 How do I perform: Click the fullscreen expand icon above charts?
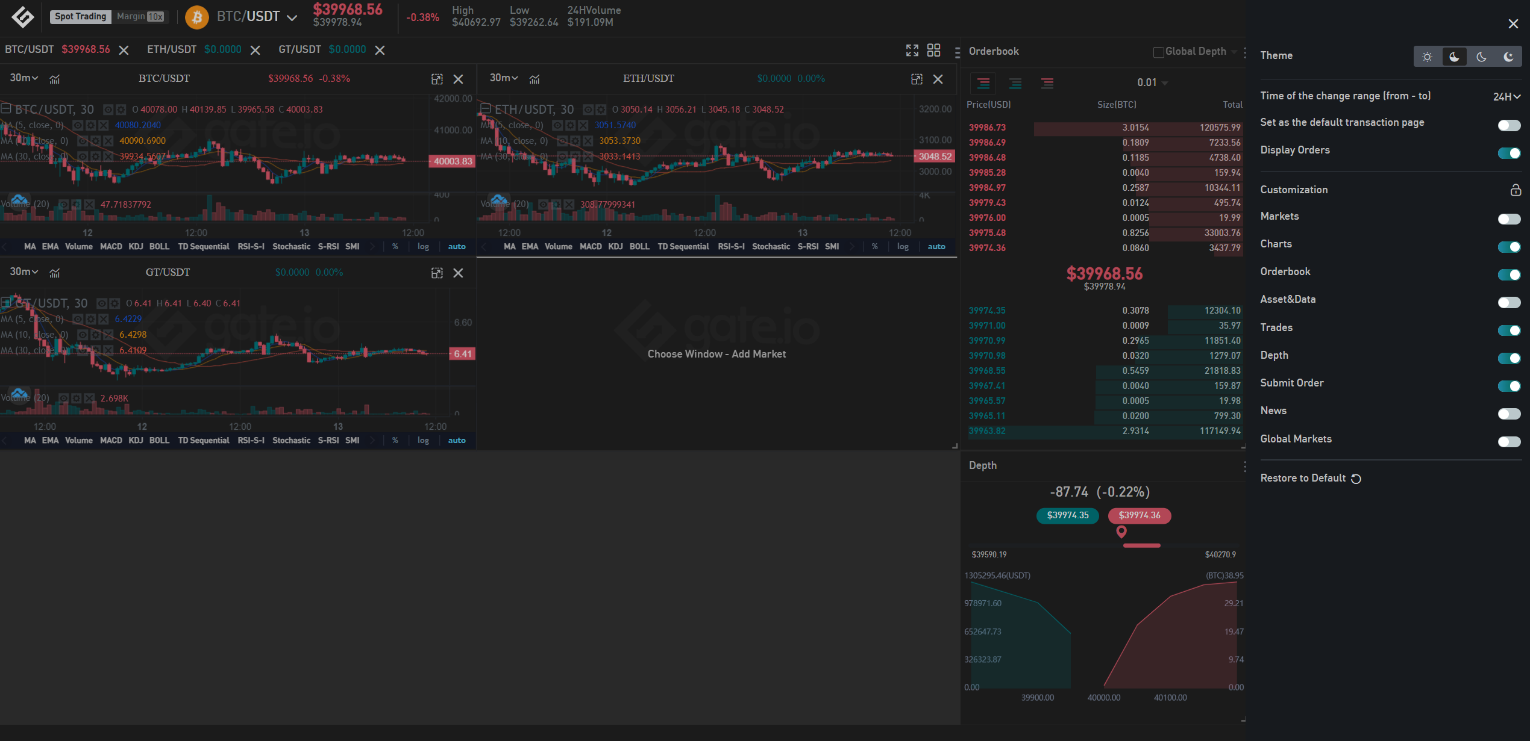pyautogui.click(x=912, y=51)
